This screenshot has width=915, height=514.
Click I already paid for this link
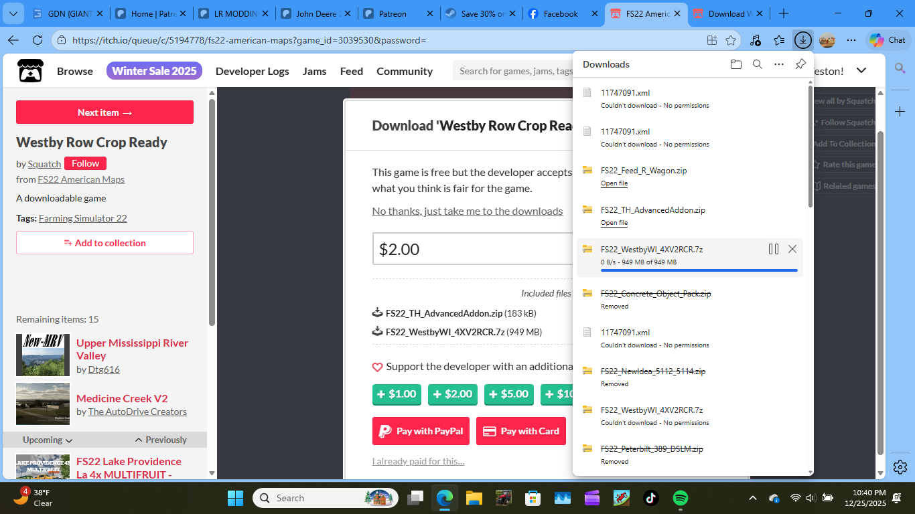click(x=418, y=461)
